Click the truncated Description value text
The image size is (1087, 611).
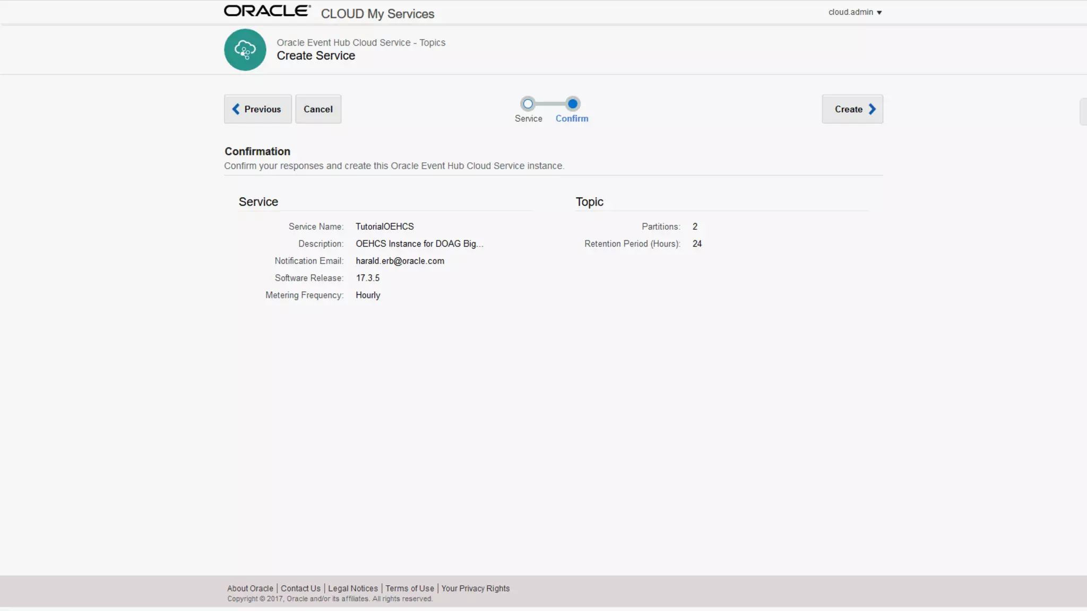(x=419, y=244)
